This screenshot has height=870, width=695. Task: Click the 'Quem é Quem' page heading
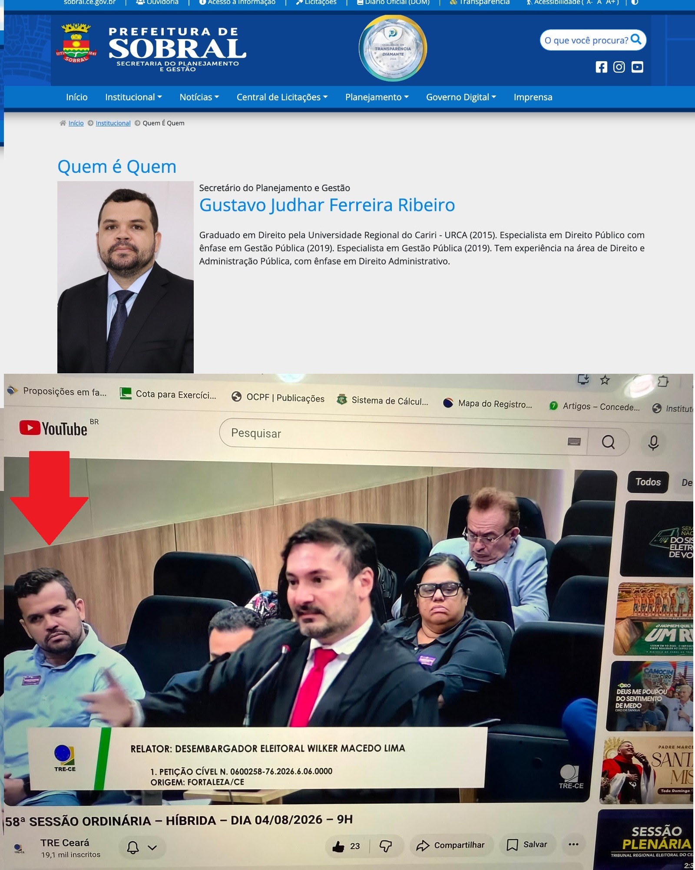coord(117,167)
